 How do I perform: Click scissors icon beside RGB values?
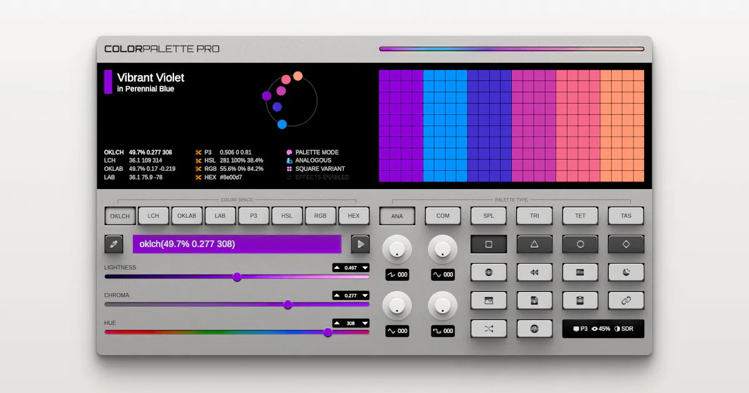click(198, 168)
